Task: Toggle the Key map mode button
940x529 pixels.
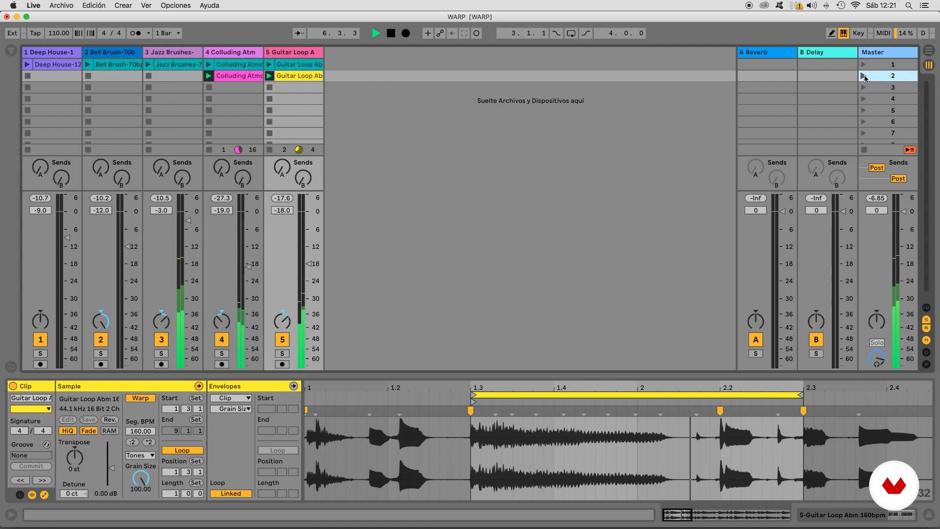Action: point(858,33)
